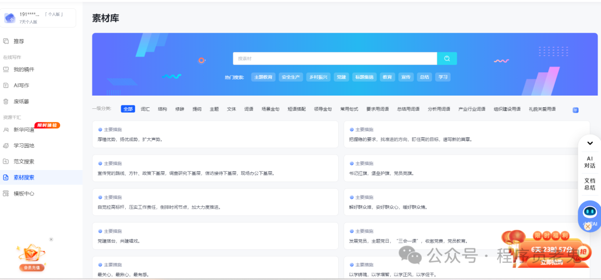Open 我的稿件 via its sidebar icon
The height and width of the screenshot is (280, 601).
click(6, 69)
